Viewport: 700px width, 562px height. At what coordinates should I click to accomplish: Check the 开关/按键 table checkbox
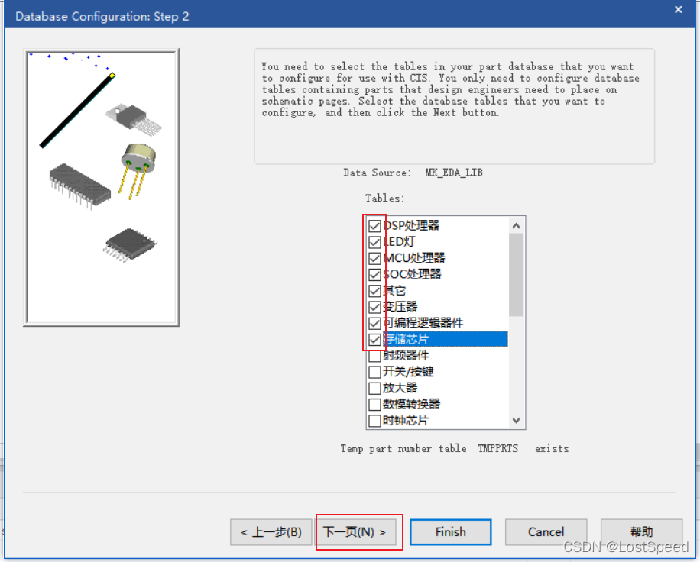coord(374,372)
